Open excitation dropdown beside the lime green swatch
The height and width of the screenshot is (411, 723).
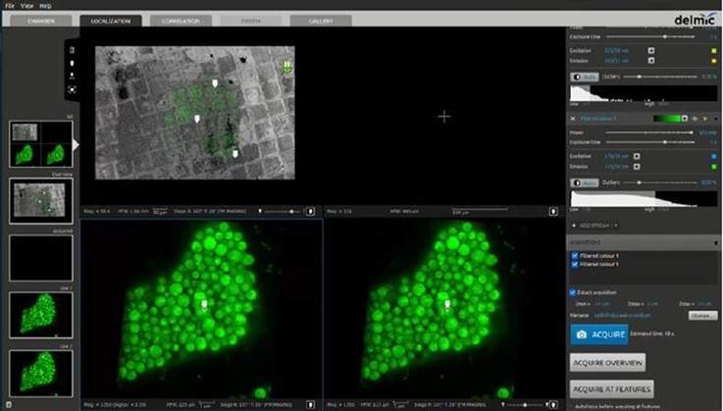651,51
